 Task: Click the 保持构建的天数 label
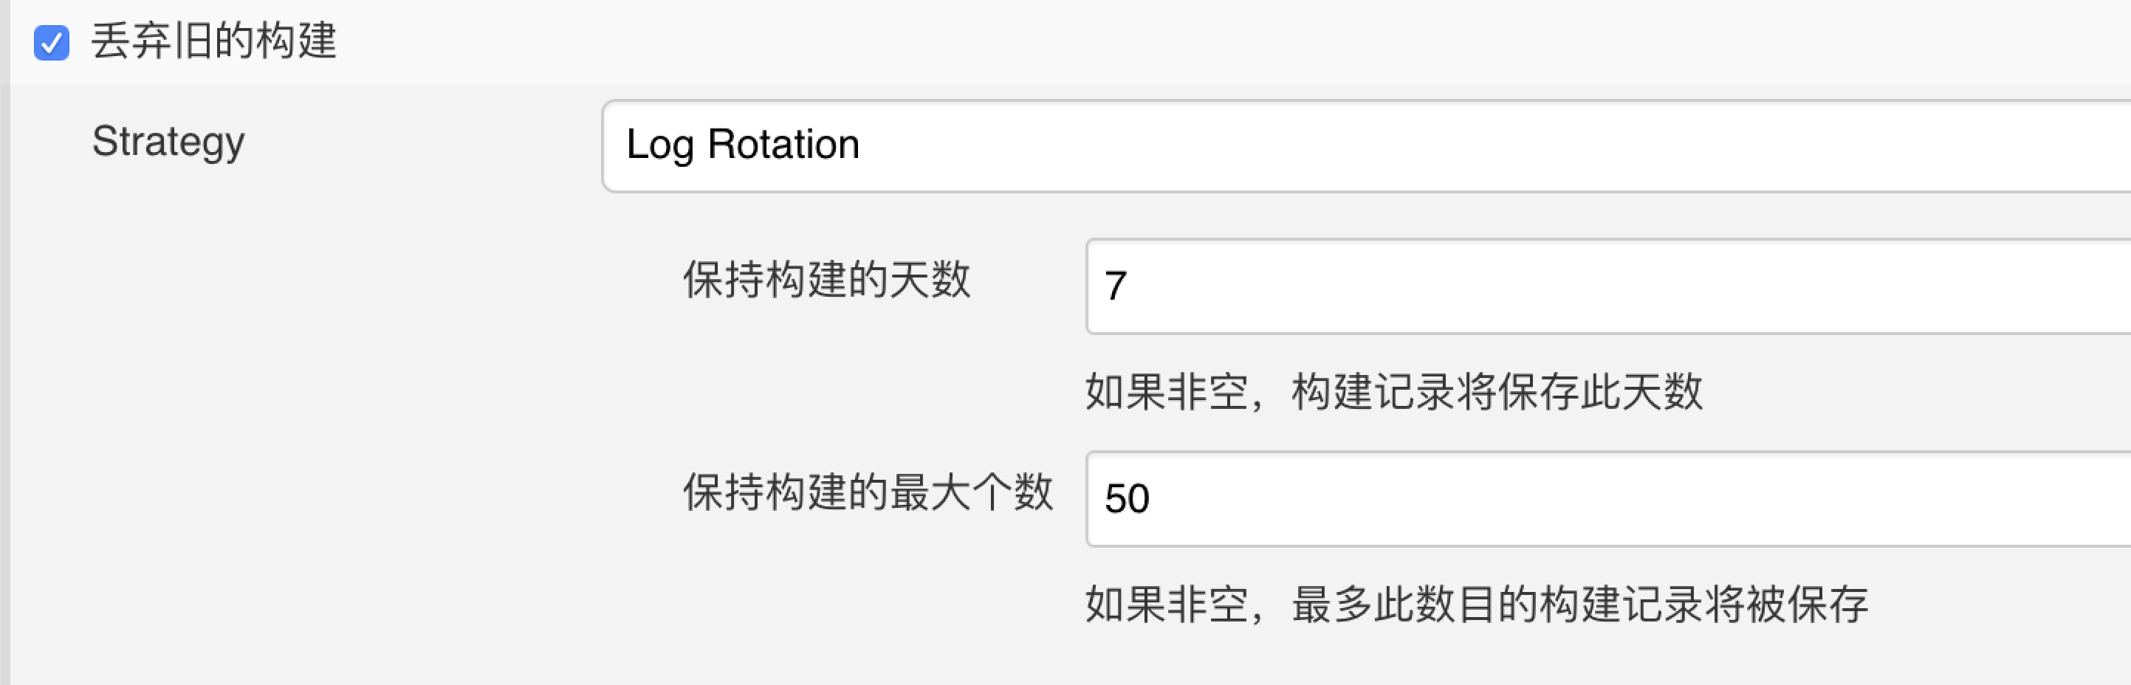click(x=826, y=280)
